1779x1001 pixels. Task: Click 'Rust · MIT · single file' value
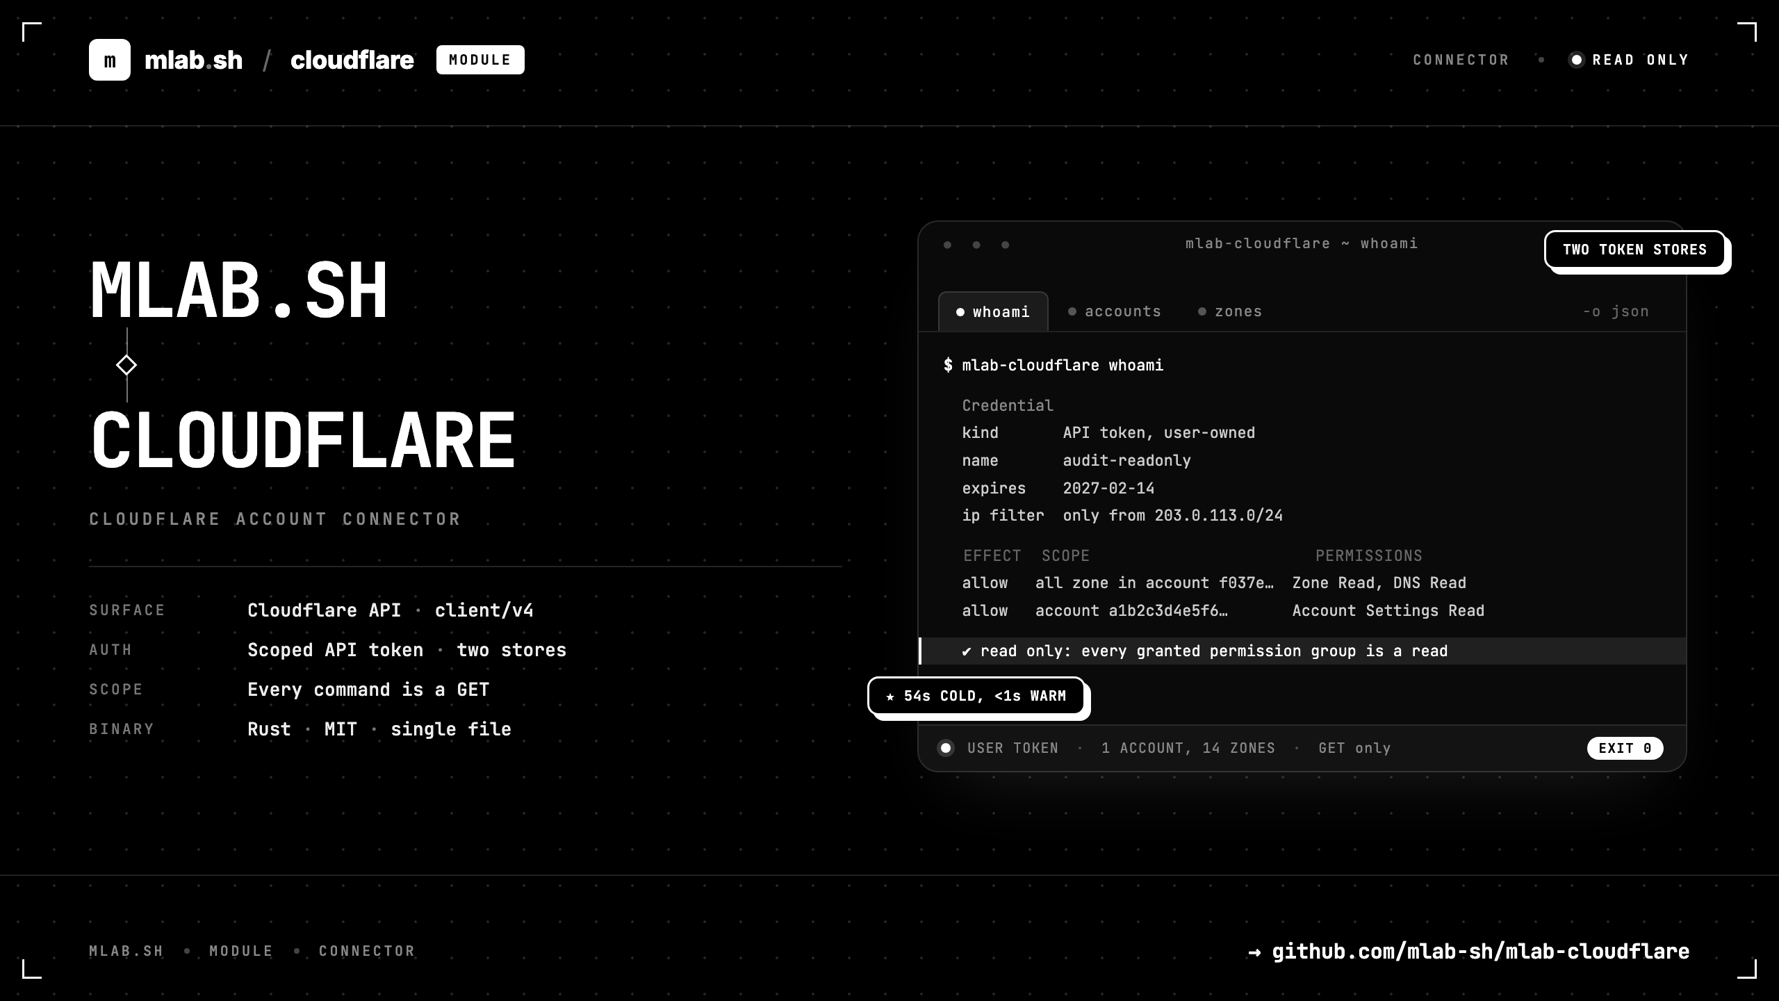pyautogui.click(x=379, y=729)
